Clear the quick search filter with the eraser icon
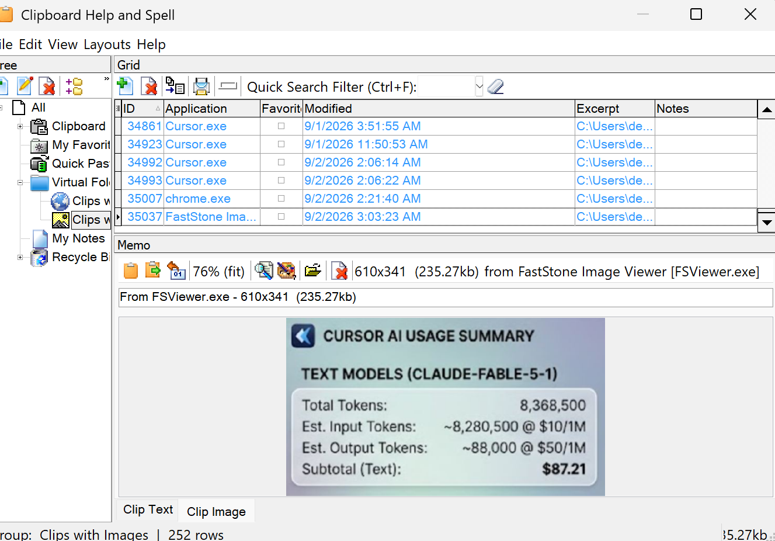 pos(495,86)
